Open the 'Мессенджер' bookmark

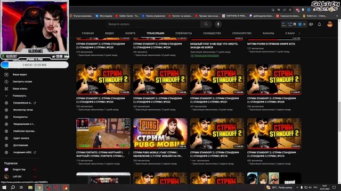(x=104, y=16)
